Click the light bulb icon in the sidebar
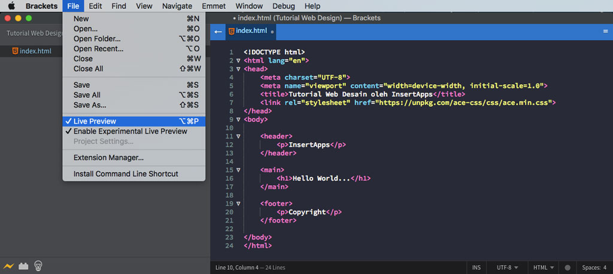Viewport: 613px width, 274px height. pos(38,266)
